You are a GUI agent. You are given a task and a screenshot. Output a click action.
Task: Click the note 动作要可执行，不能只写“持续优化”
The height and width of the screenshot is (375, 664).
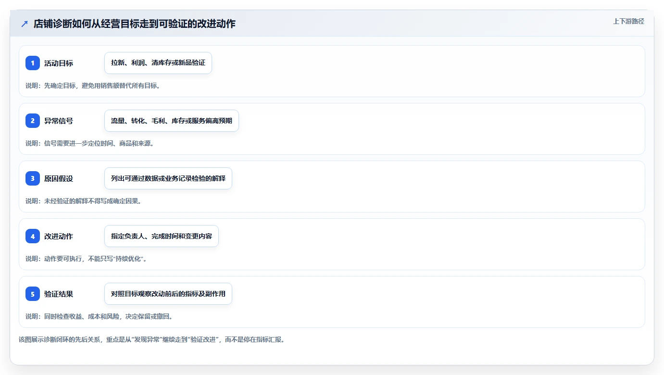86,259
